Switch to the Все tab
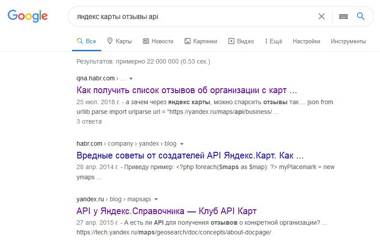The height and width of the screenshot is (245, 380). coord(87,41)
